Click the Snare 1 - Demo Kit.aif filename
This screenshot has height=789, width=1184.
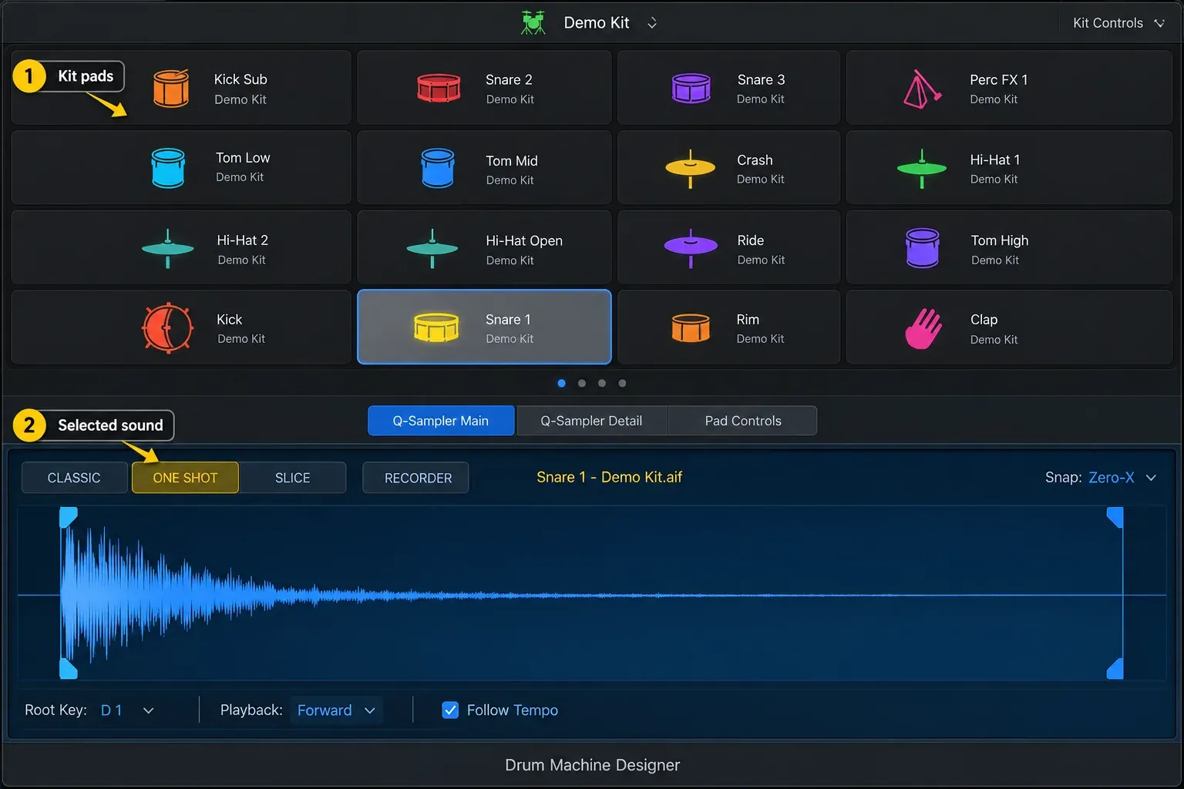[609, 477]
